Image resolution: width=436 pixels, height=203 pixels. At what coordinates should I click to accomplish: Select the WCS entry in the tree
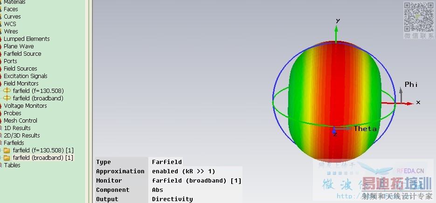coord(10,24)
